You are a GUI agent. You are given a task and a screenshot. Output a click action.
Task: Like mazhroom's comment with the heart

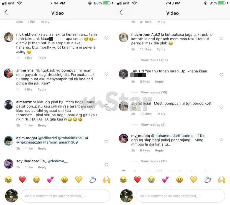221,38
